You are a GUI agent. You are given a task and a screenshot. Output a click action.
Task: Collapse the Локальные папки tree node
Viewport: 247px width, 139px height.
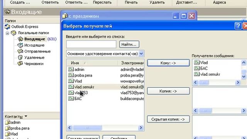coord(7,33)
